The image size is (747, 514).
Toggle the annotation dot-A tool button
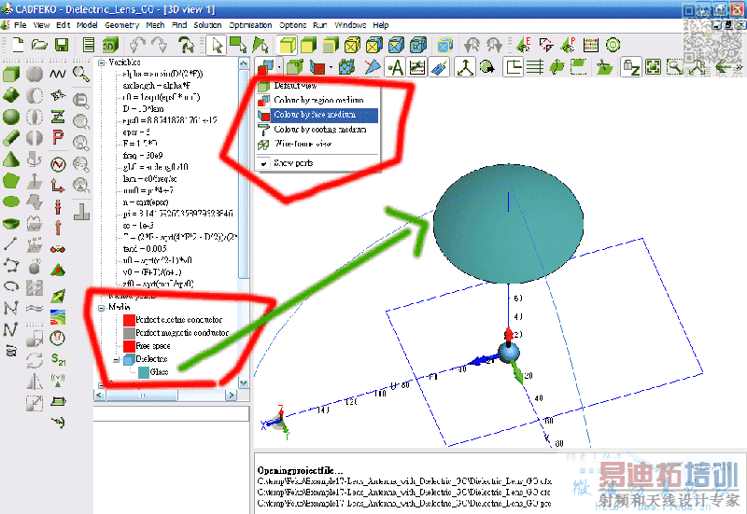click(x=395, y=67)
